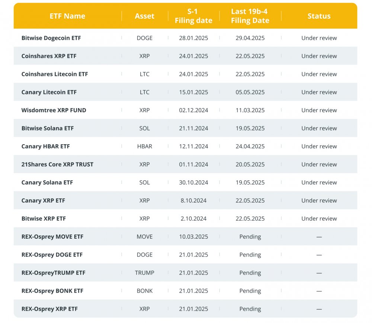Image resolution: width=372 pixels, height=323 pixels.
Task: Click the "Bitwise Solana ETF" name
Action: [x=48, y=128]
